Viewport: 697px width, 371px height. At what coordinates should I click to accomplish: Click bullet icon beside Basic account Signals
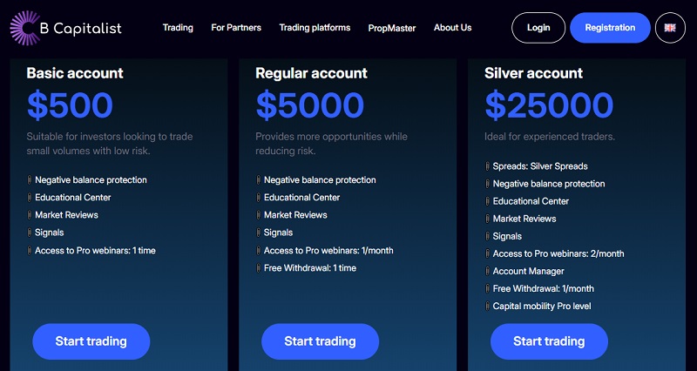29,233
